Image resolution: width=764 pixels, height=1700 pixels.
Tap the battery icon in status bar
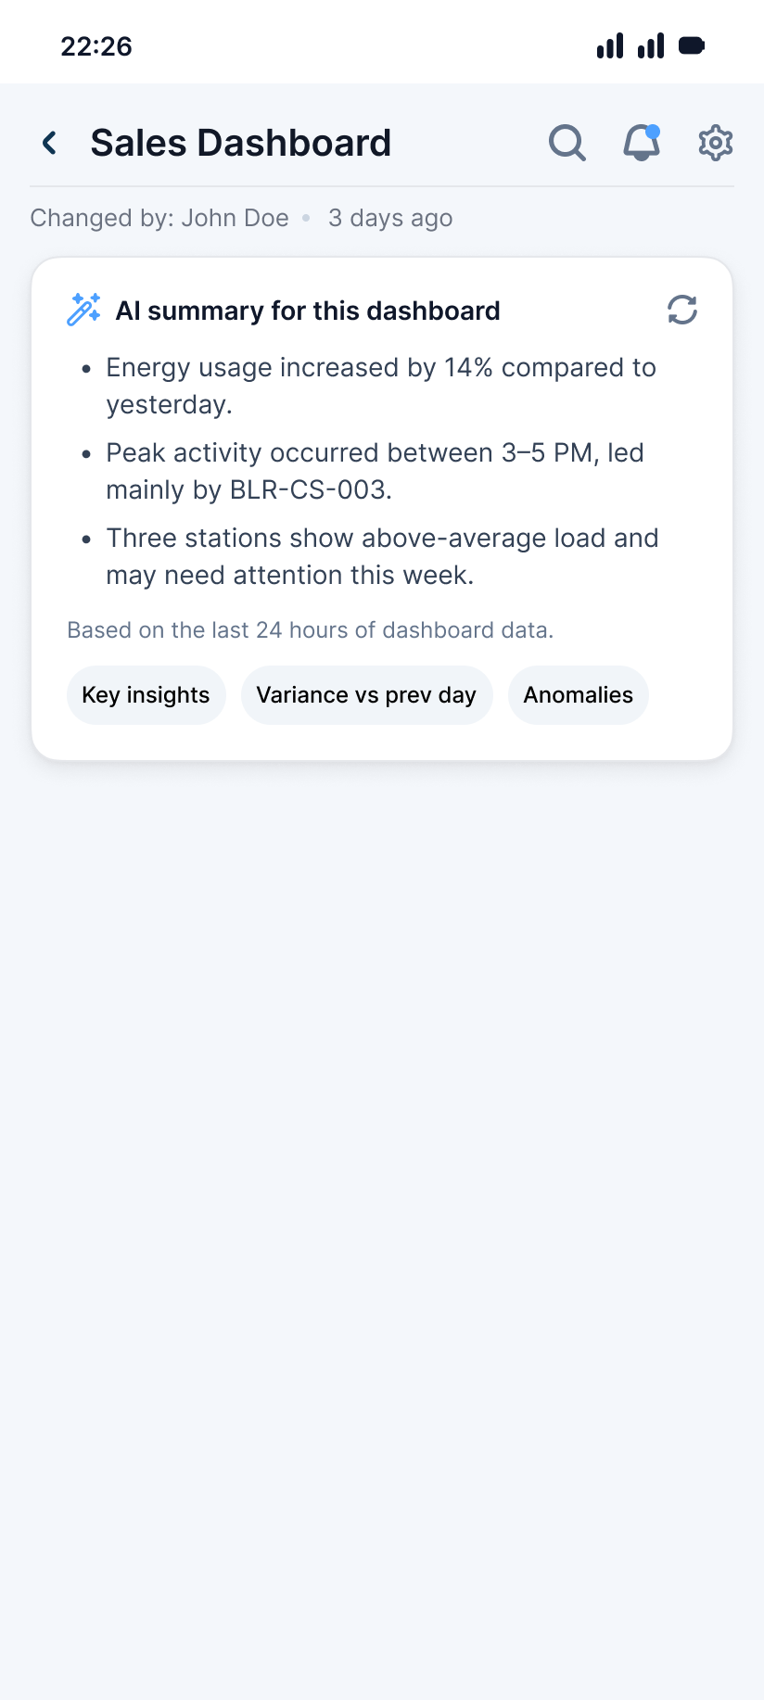click(692, 45)
